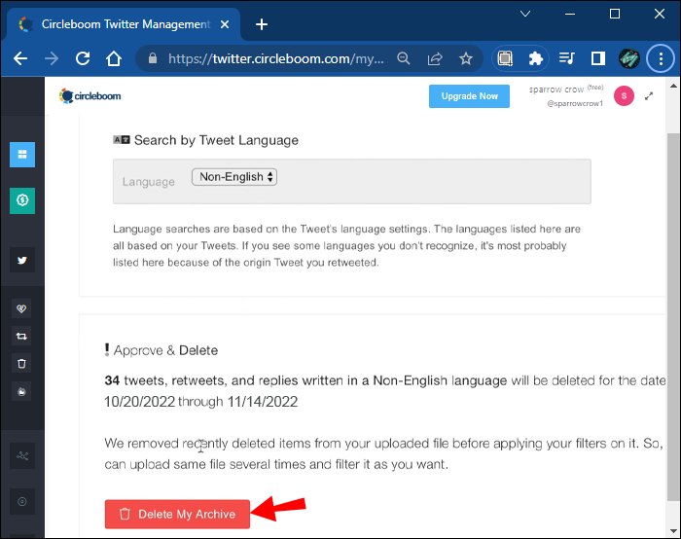Image resolution: width=681 pixels, height=539 pixels.
Task: Open the zoom magnifier icon in address bar
Action: click(404, 58)
